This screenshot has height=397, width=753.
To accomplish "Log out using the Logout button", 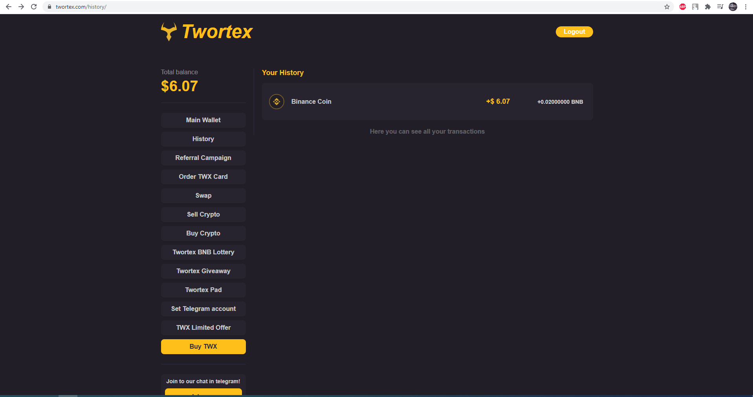I will [574, 32].
